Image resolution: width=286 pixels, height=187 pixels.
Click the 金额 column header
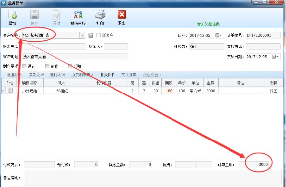coord(211,83)
